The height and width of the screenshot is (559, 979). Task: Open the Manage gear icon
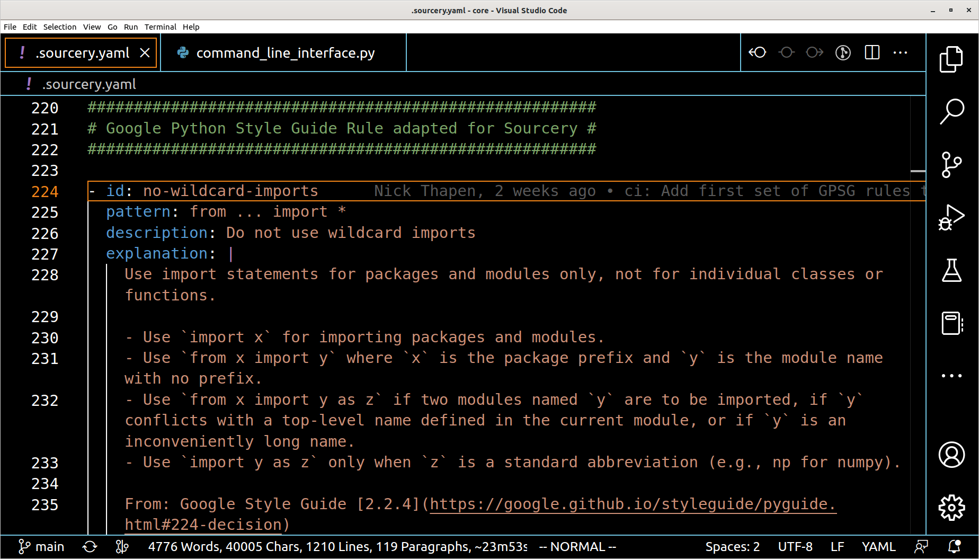tap(951, 508)
